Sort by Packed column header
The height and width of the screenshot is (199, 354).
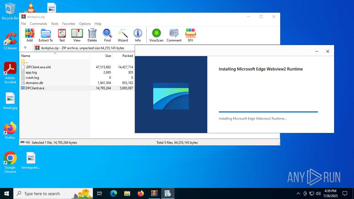click(124, 56)
